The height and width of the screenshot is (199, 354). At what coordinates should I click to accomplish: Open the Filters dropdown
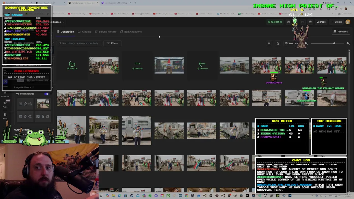click(112, 43)
